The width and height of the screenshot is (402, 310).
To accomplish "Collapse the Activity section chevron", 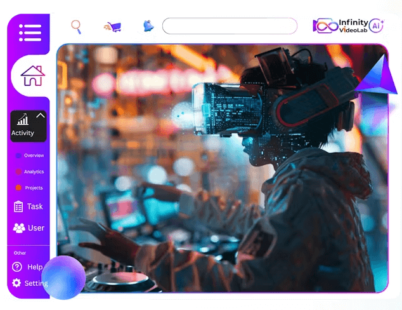I will [41, 116].
